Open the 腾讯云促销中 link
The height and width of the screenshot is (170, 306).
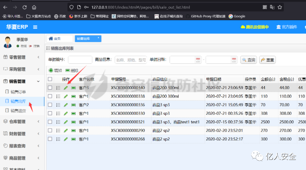[x=255, y=27]
